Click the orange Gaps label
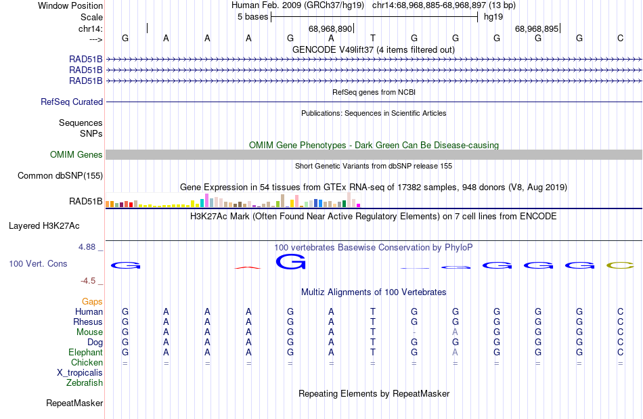The image size is (643, 419). tap(92, 301)
